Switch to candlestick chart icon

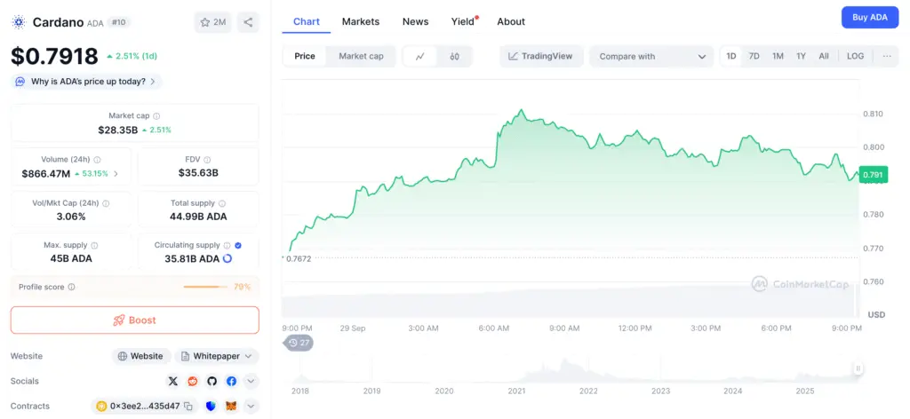(454, 56)
